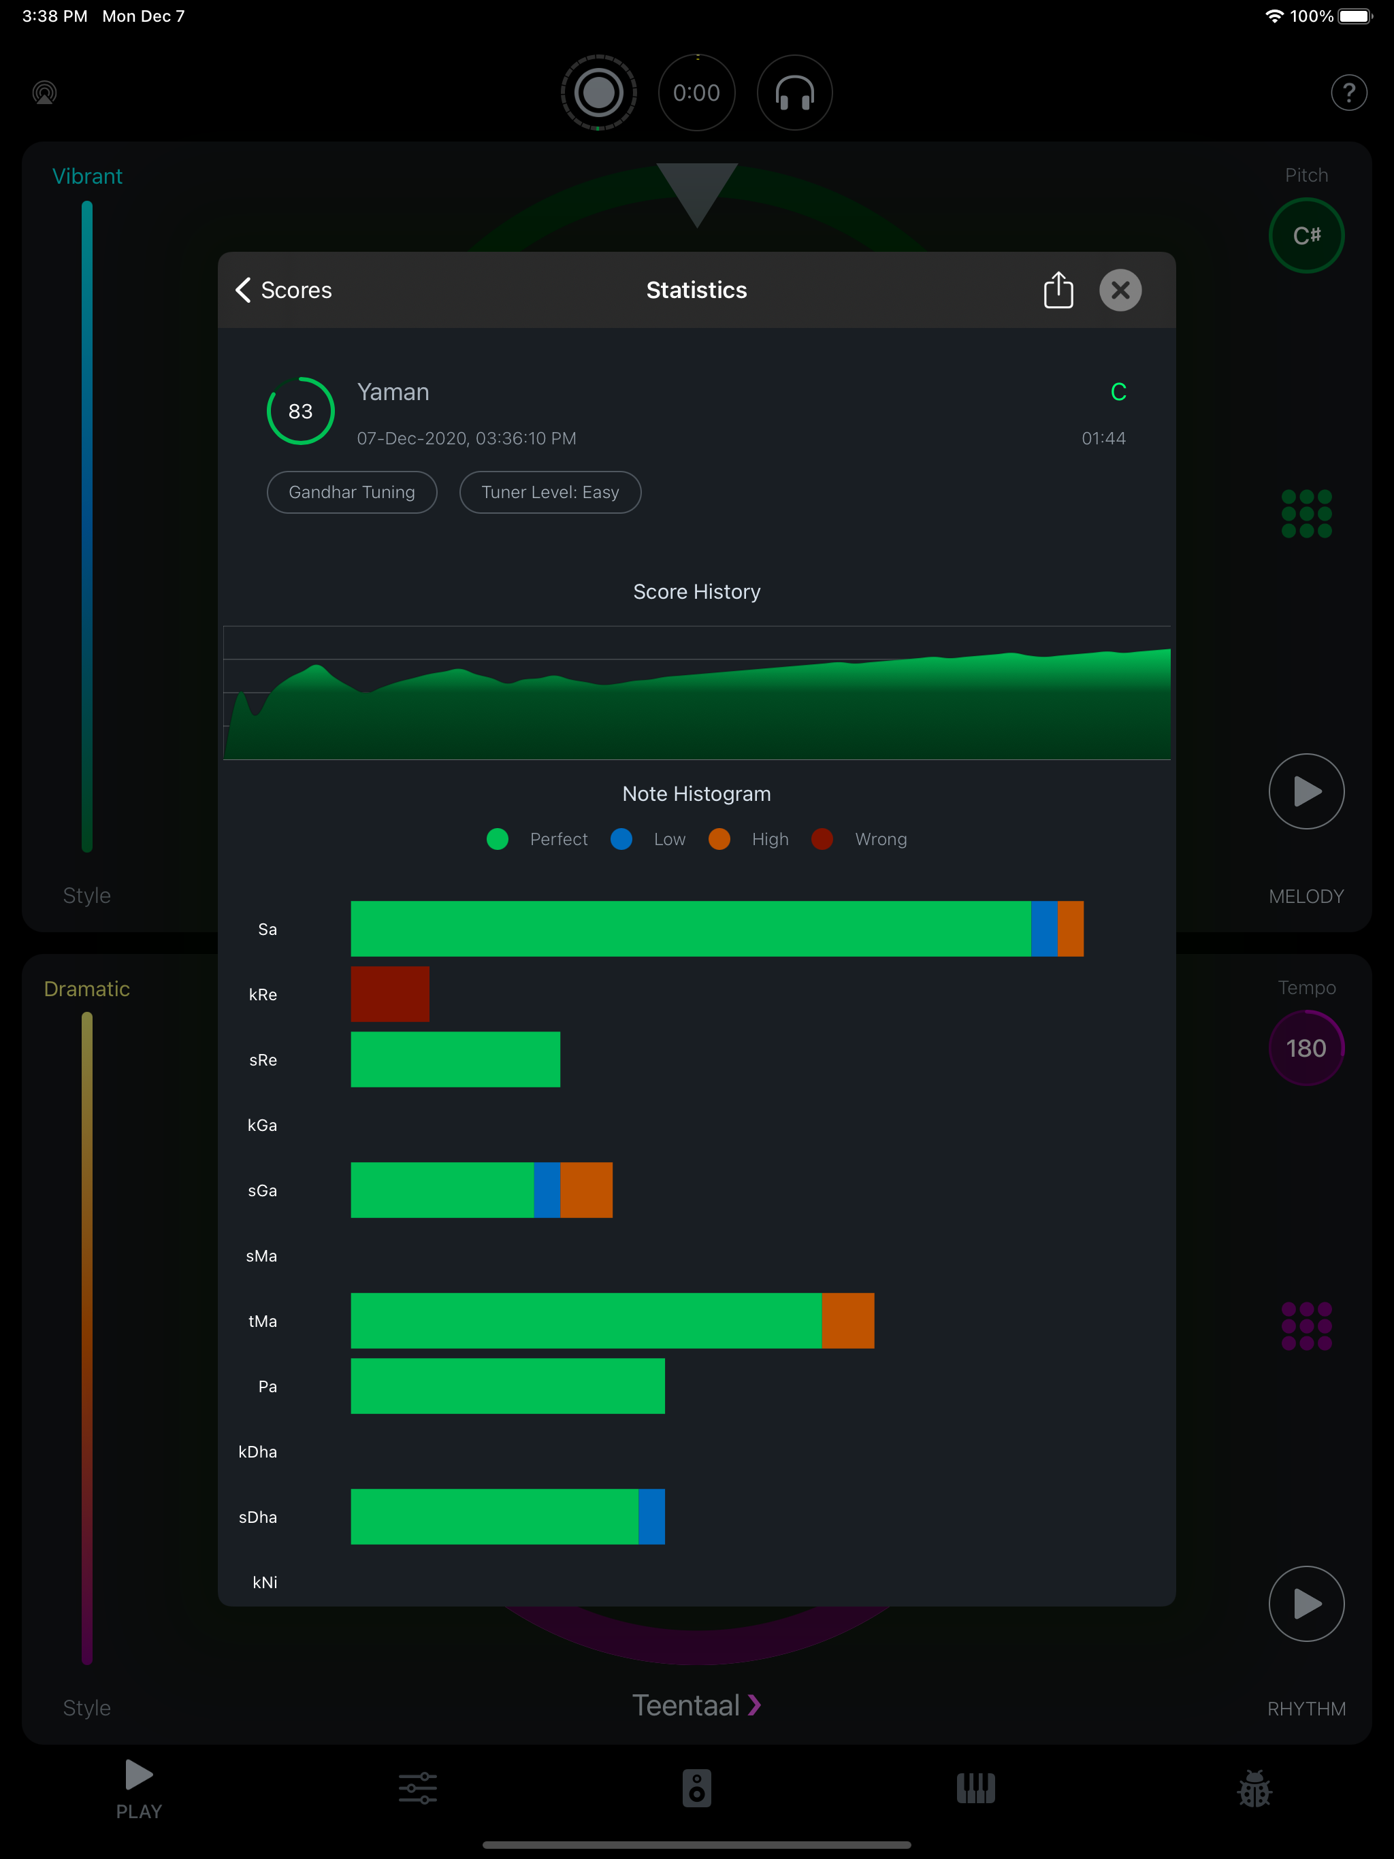Tap the AirPlay broadcast icon
1394x1859 pixels.
pos(44,93)
